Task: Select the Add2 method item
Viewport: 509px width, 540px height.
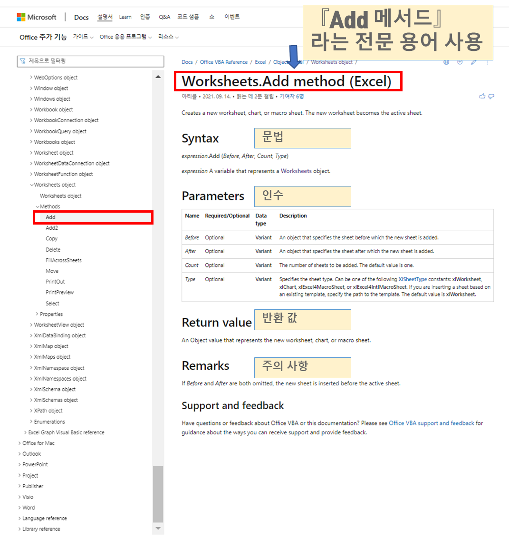Action: 52,228
